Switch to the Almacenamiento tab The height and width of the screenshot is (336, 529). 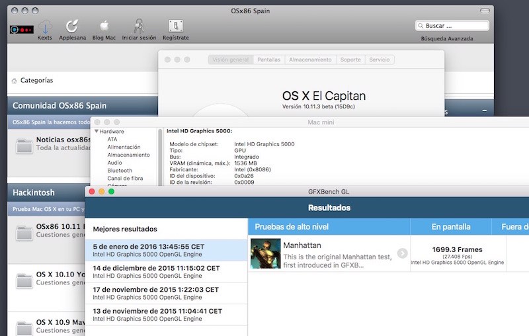point(310,60)
